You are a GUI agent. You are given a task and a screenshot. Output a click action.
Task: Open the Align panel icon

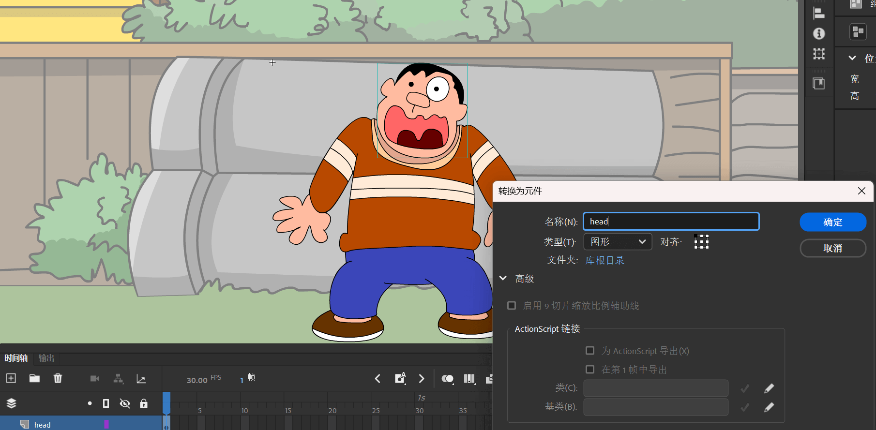coord(819,14)
